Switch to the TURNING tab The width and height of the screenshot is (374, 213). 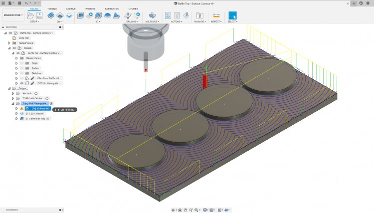click(52, 9)
